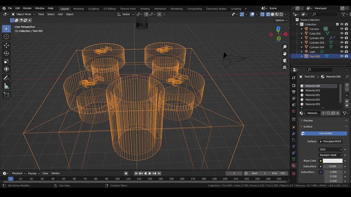
Task: Select the Select Box tool
Action: 6,29
